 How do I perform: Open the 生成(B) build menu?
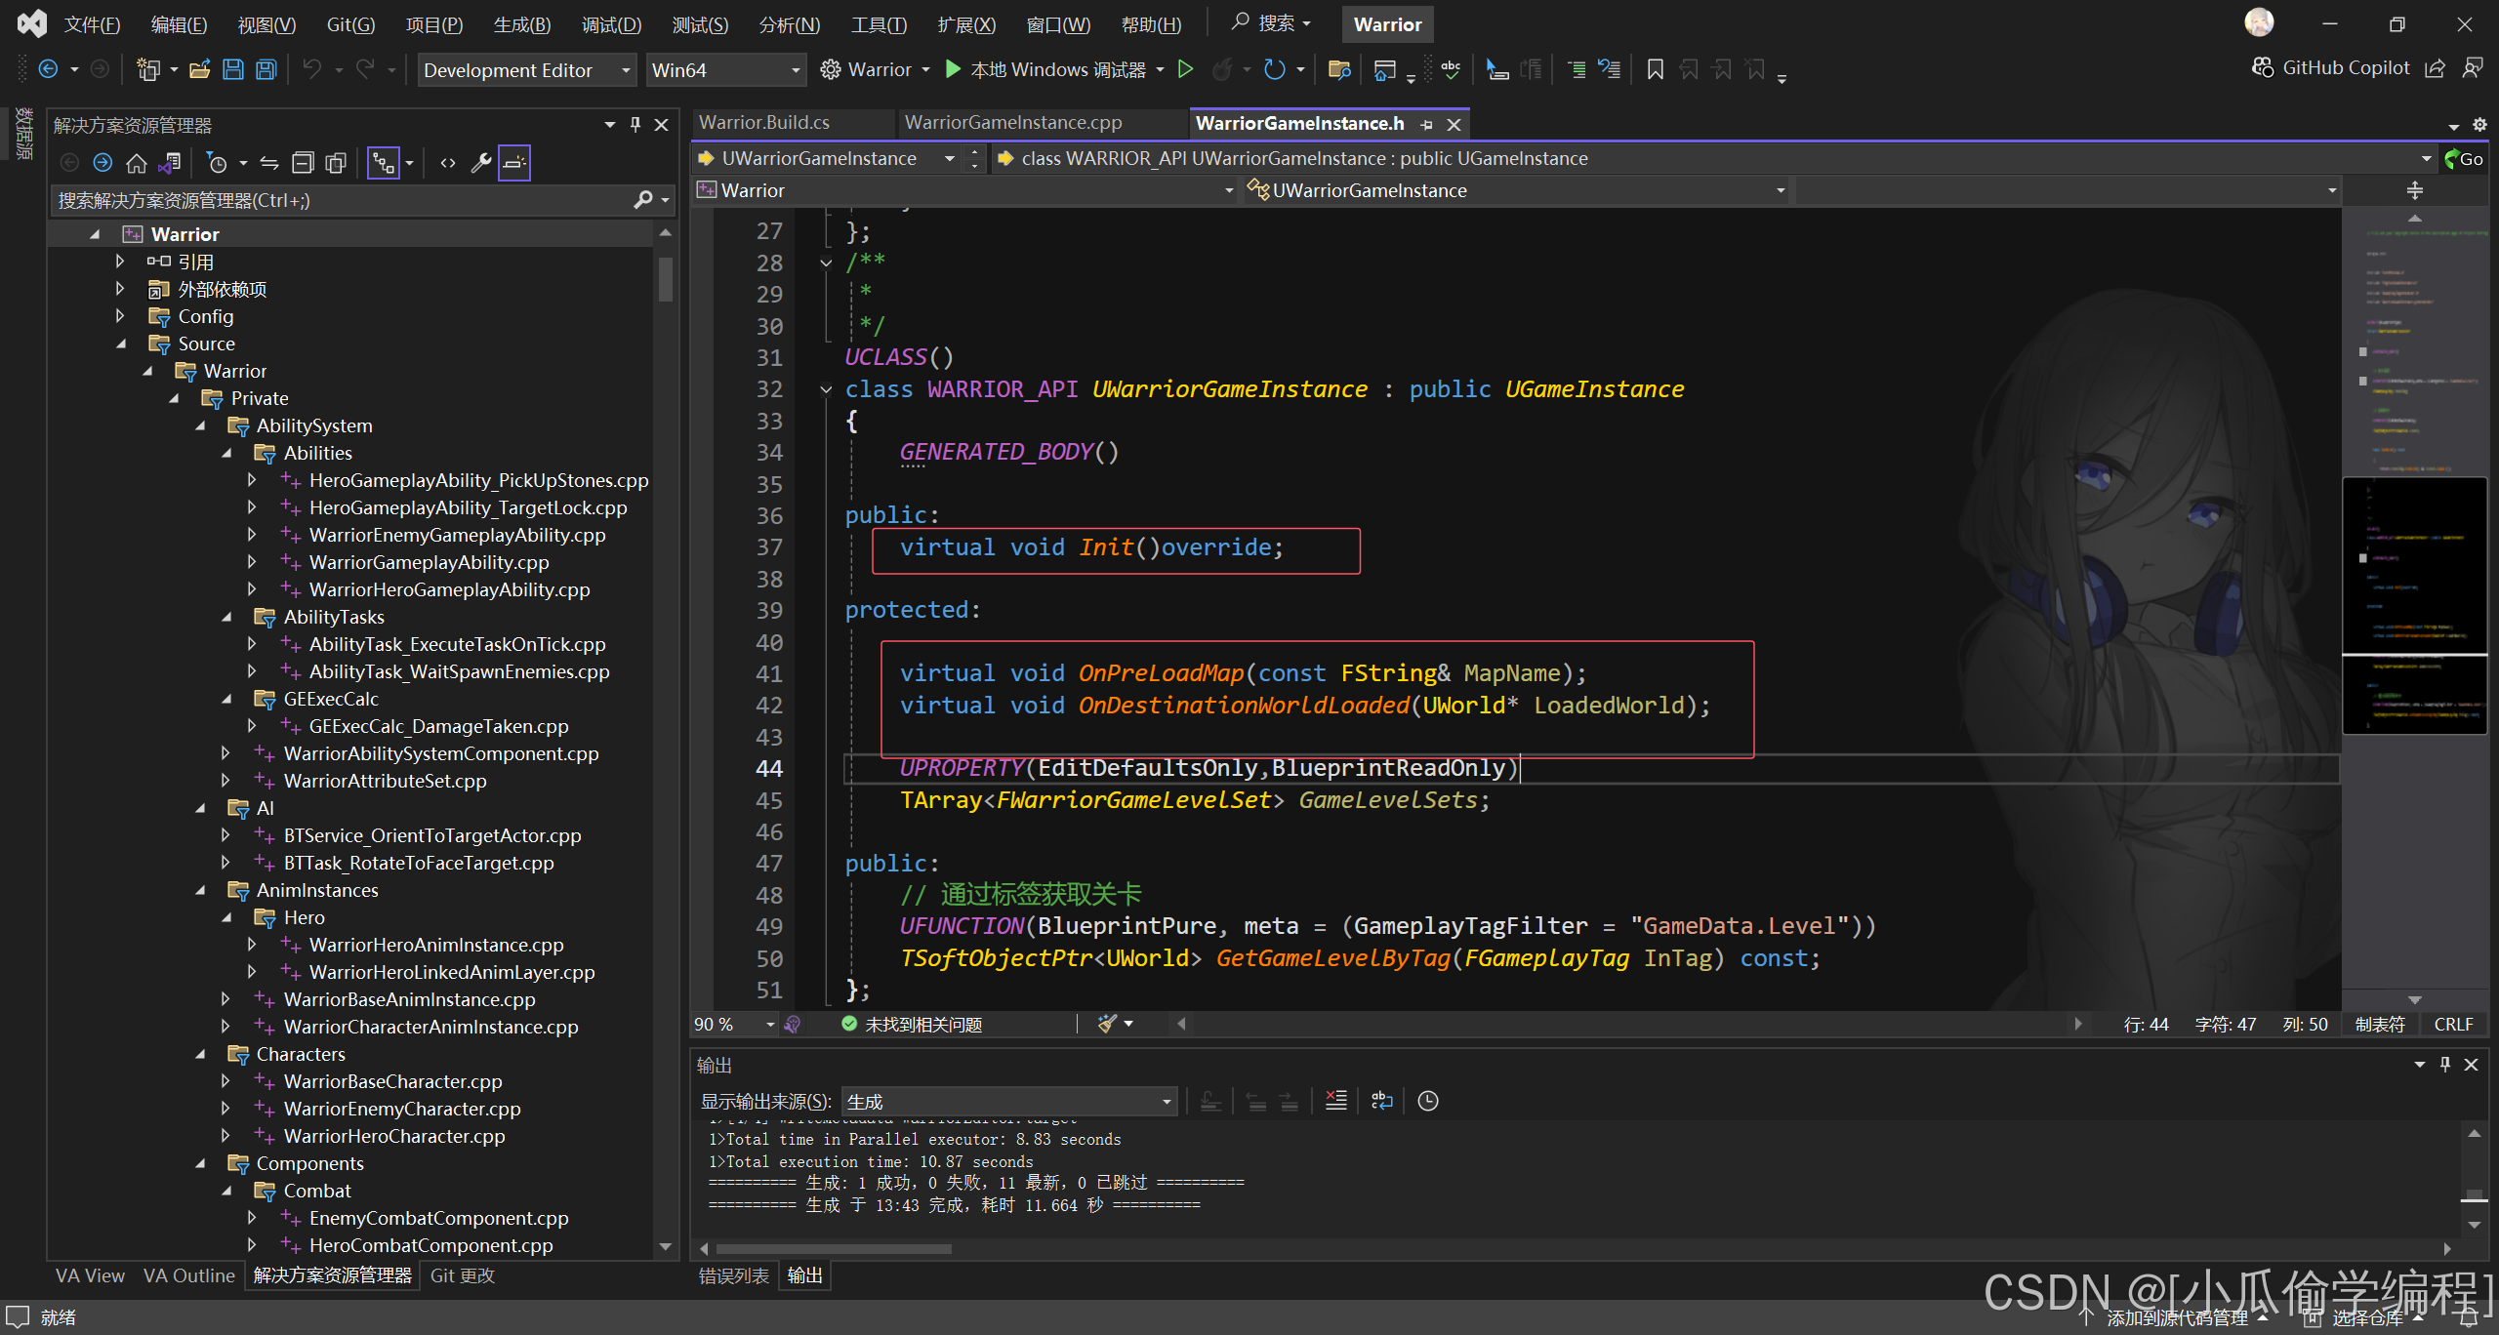click(x=521, y=24)
